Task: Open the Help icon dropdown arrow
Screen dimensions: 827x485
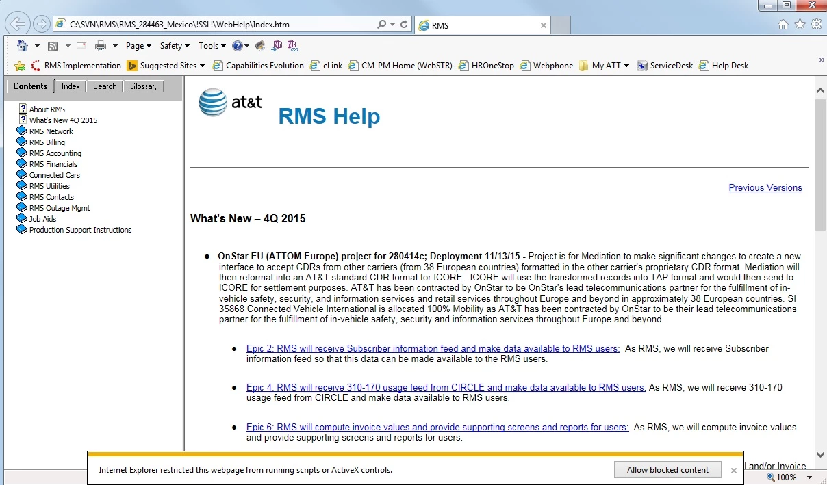Action: [246, 46]
